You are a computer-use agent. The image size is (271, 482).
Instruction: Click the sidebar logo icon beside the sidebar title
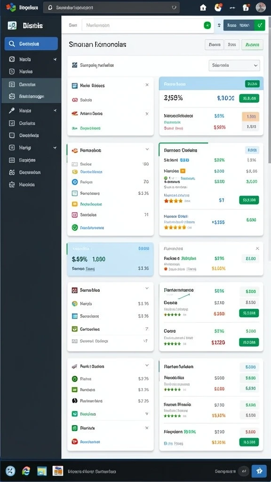click(x=12, y=25)
